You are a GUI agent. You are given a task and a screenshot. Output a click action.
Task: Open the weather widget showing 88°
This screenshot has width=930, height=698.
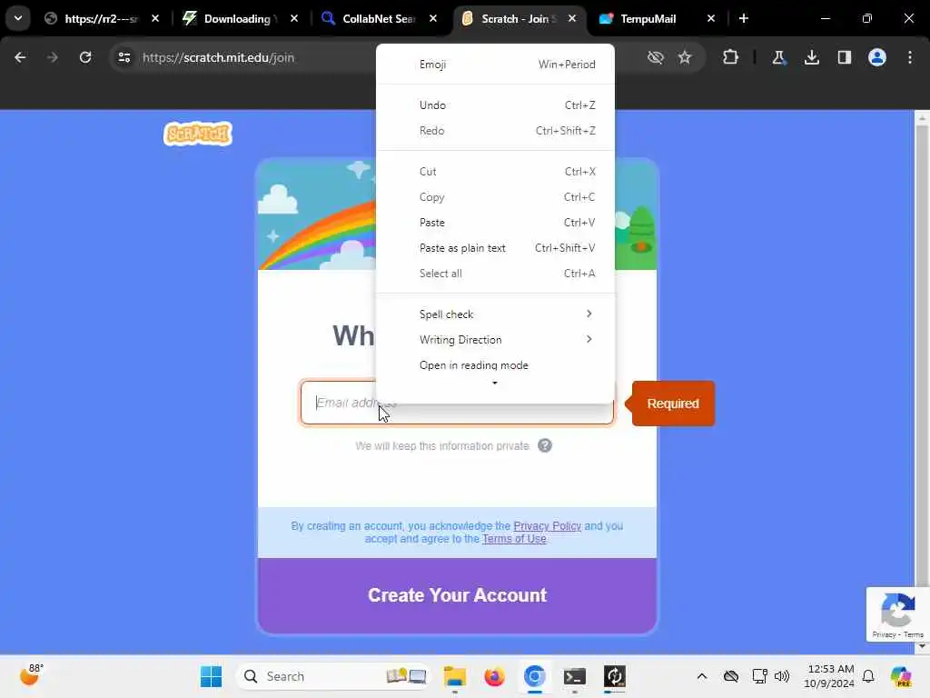pyautogui.click(x=31, y=675)
